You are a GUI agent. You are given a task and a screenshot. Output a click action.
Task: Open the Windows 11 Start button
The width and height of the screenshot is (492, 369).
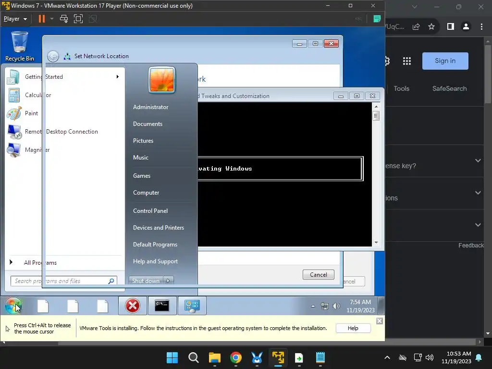tap(172, 357)
